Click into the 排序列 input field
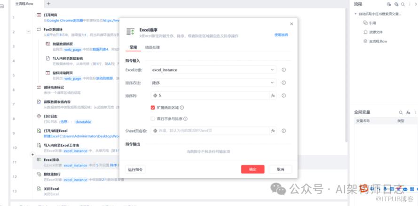The height and width of the screenshot is (206, 418). 210,95
